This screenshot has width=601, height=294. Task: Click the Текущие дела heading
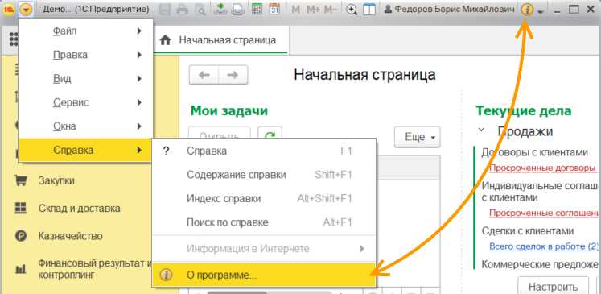[524, 111]
